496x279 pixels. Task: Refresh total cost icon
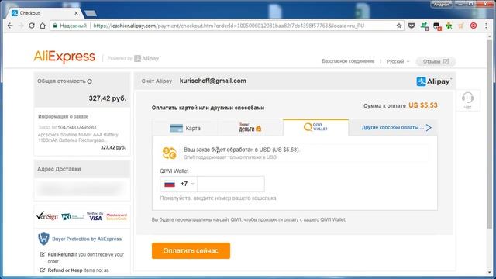click(90, 81)
